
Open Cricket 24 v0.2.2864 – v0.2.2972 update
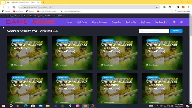tap(117, 48)
